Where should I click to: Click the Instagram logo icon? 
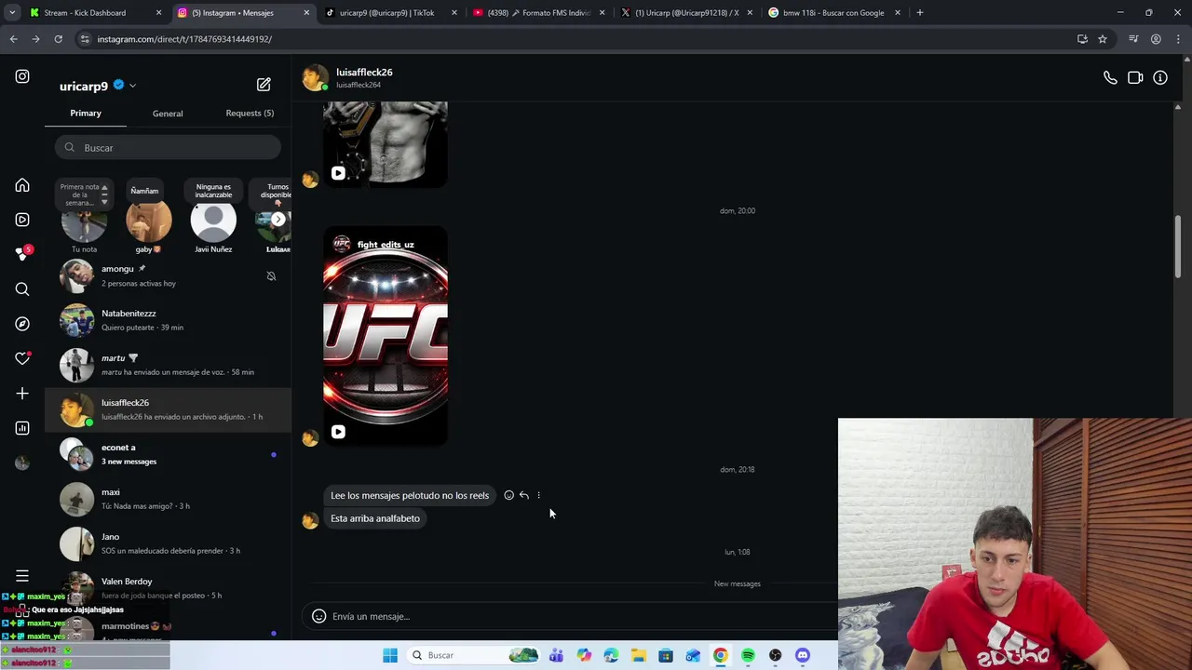(x=22, y=76)
